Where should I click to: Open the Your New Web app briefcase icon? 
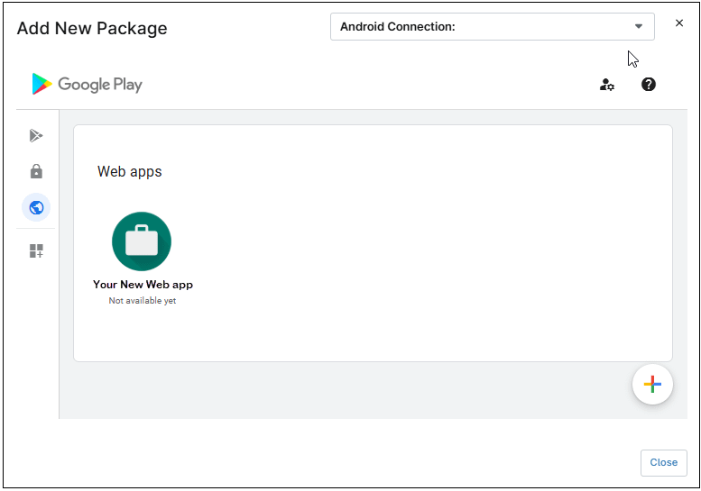(142, 241)
